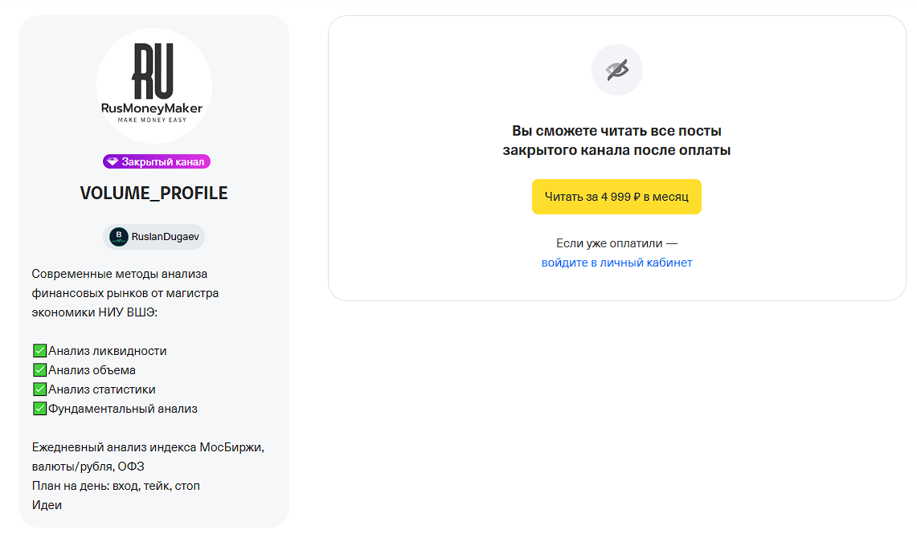Image resolution: width=917 pixels, height=534 pixels.
Task: Click the Закрытый канал badge
Action: [x=156, y=162]
